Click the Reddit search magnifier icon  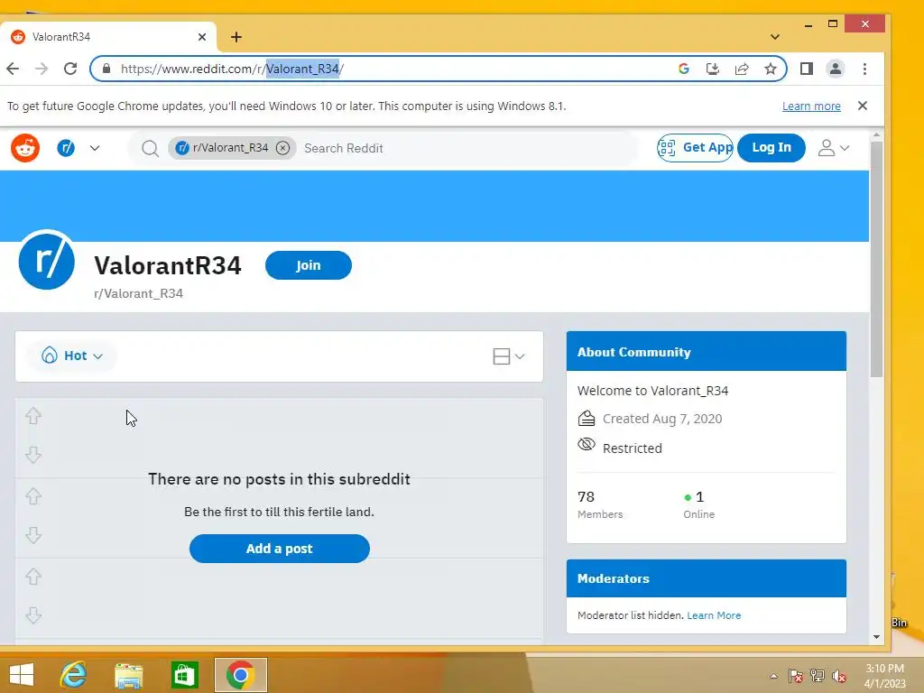pos(151,149)
